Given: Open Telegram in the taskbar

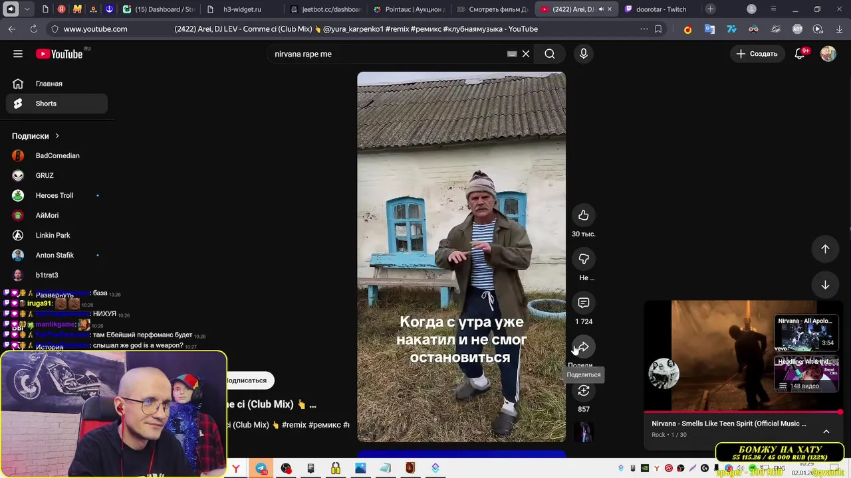Looking at the screenshot, I should click(x=261, y=469).
